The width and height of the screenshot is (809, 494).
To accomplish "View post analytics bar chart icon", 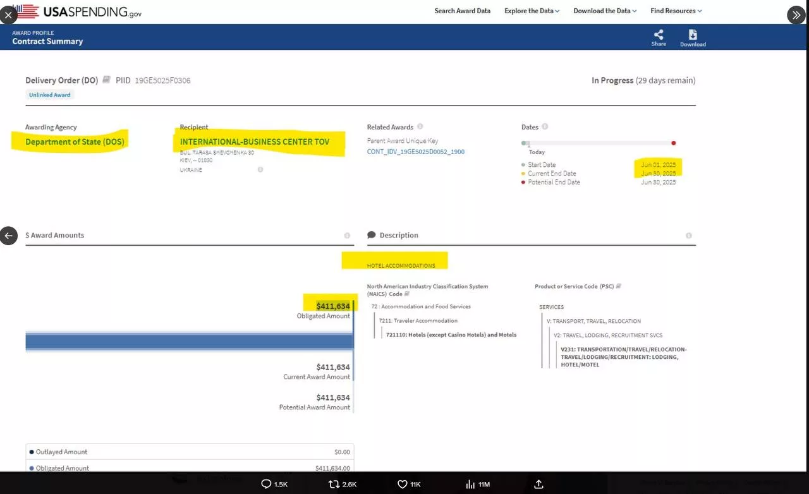I will (470, 484).
